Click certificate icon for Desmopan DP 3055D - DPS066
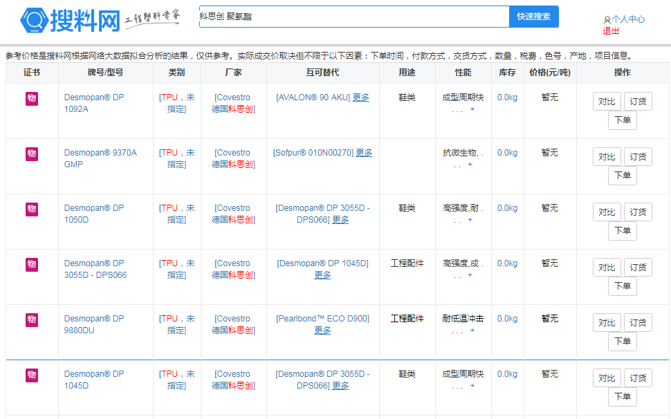This screenshot has width=671, height=419. [32, 265]
